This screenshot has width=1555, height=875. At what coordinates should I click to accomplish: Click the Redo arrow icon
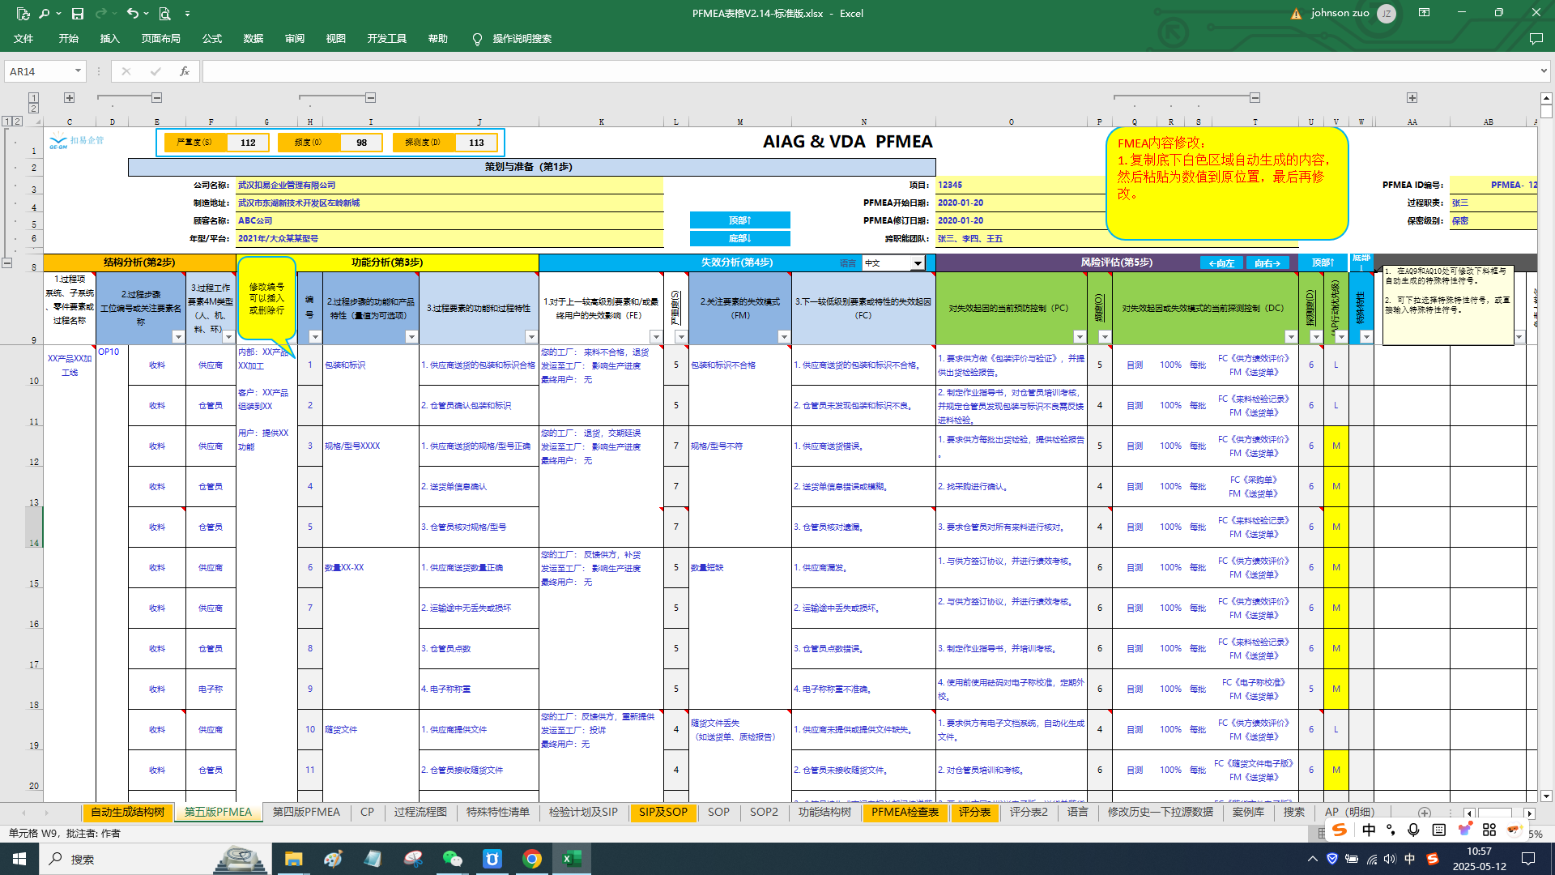point(101,14)
